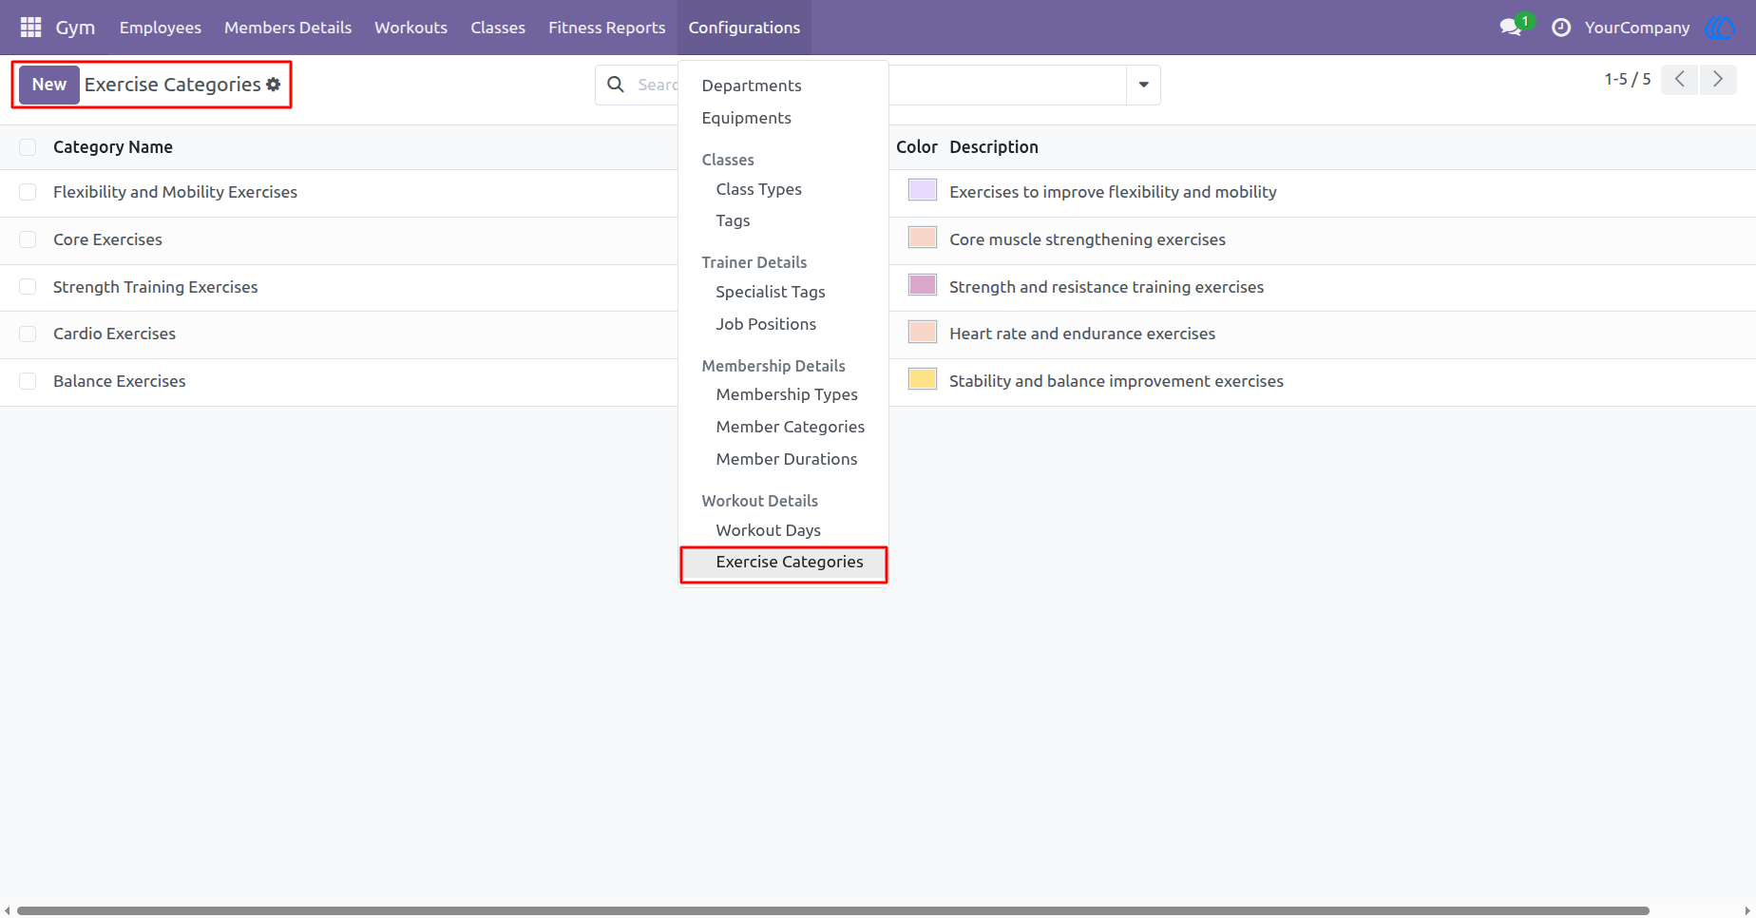The width and height of the screenshot is (1756, 918).
Task: Open the conversations chat icon
Action: click(1511, 28)
